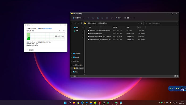Go back with the left arrow in Explorer
Viewport: 186px width, 105px height.
tap(72, 23)
